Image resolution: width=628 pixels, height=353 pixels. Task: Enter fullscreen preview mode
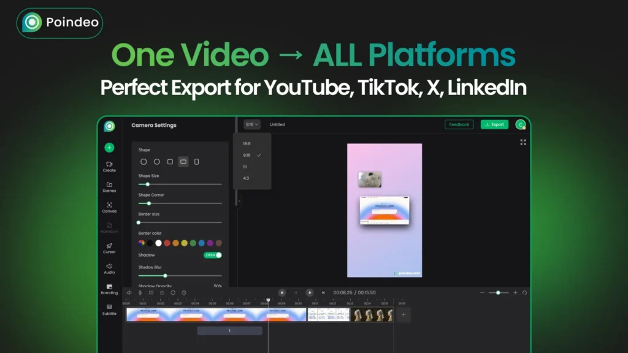pyautogui.click(x=523, y=142)
